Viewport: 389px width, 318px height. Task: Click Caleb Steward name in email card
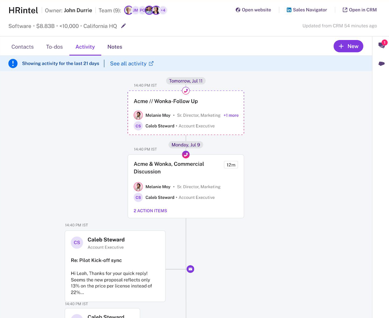click(106, 240)
